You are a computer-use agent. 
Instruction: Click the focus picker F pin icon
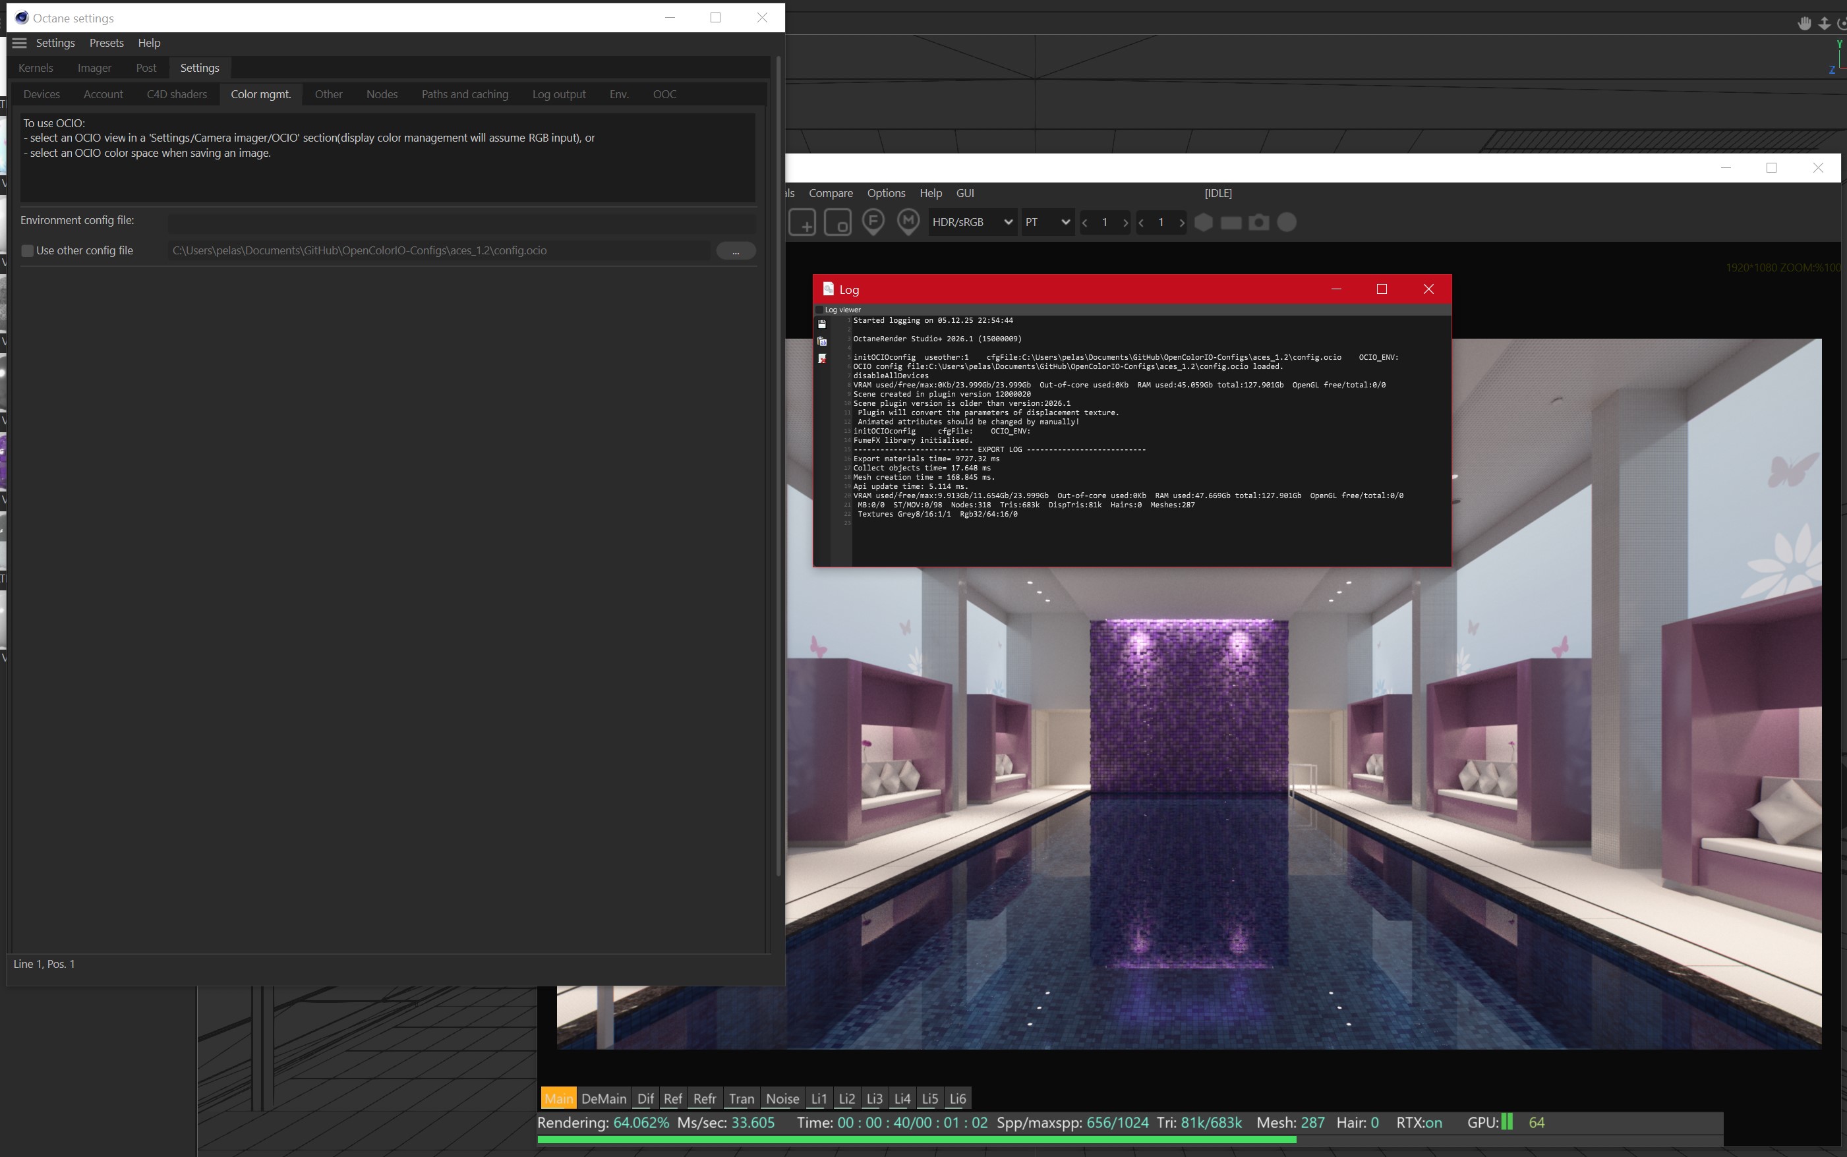pos(873,222)
